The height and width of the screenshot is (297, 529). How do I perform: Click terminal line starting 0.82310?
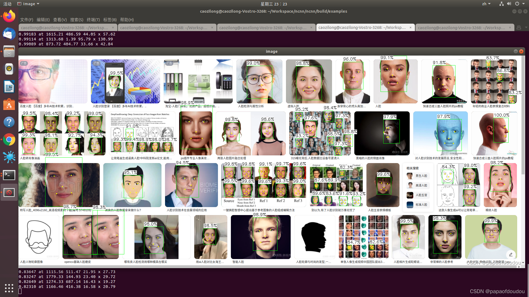point(67,287)
